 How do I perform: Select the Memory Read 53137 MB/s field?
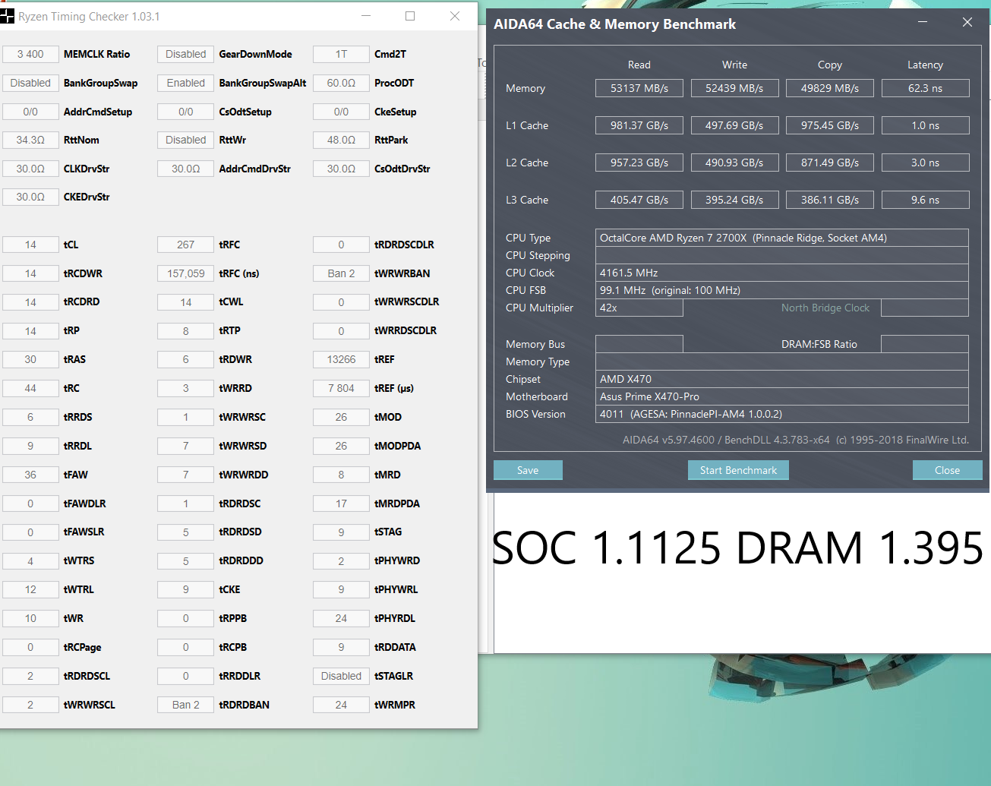[639, 88]
